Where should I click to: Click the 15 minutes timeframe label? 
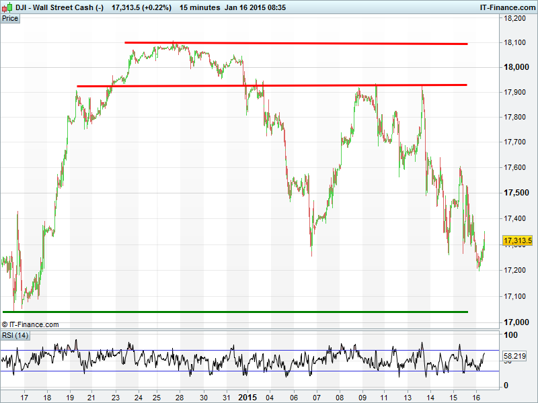tap(200, 7)
